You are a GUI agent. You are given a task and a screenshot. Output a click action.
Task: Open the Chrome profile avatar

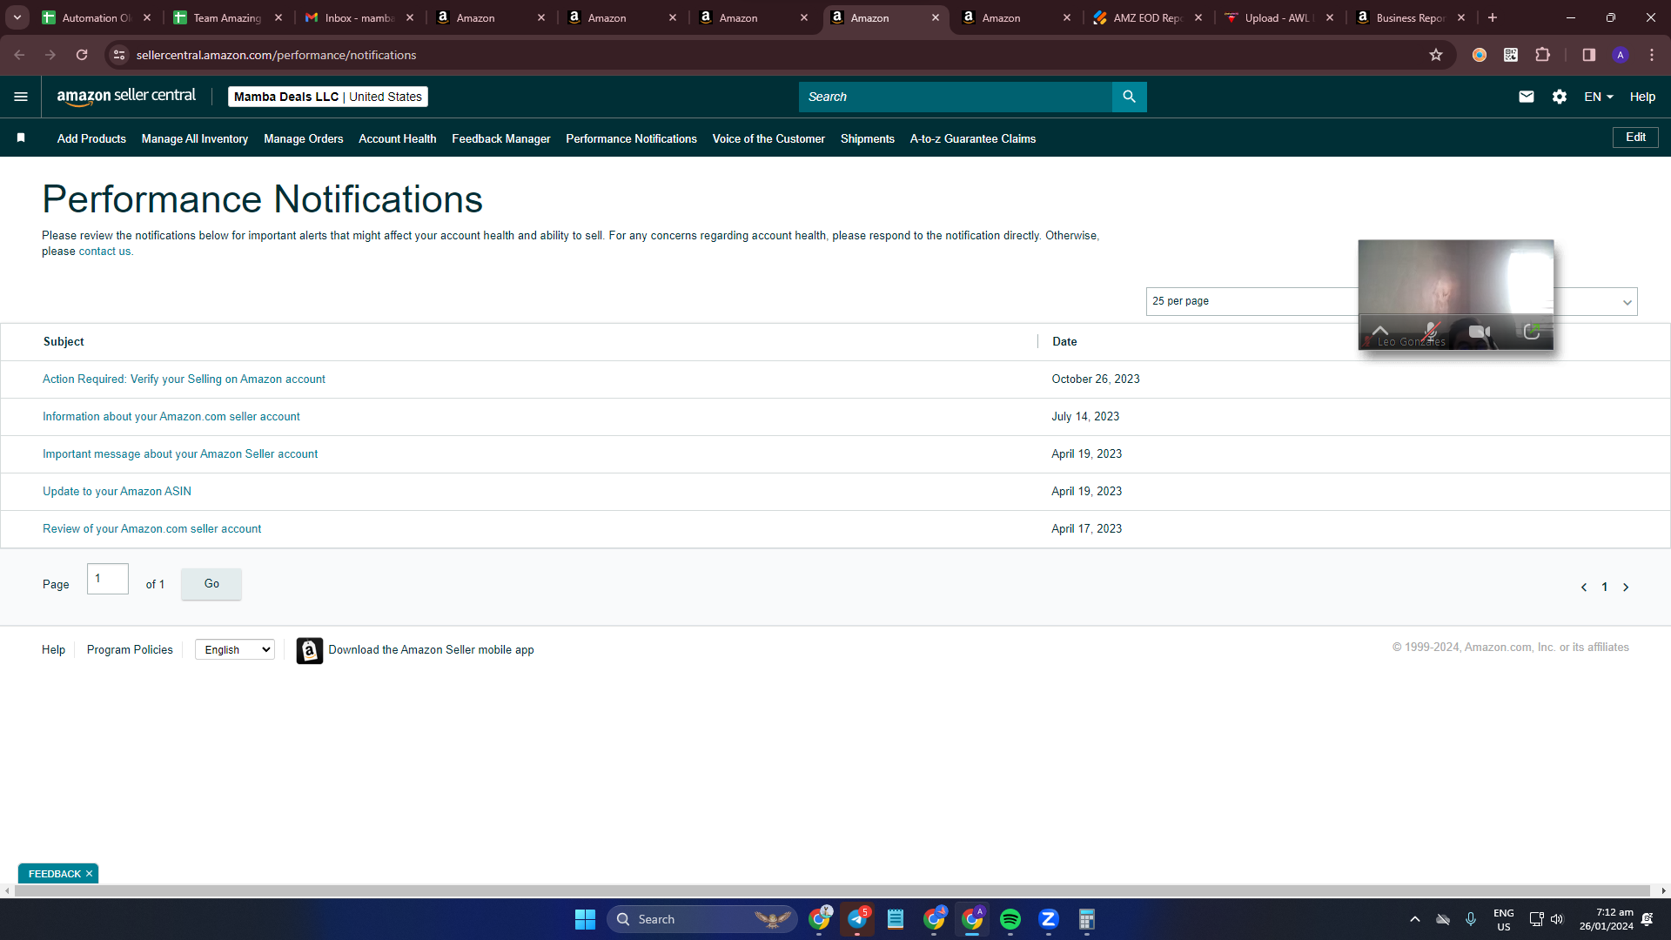pos(1621,55)
